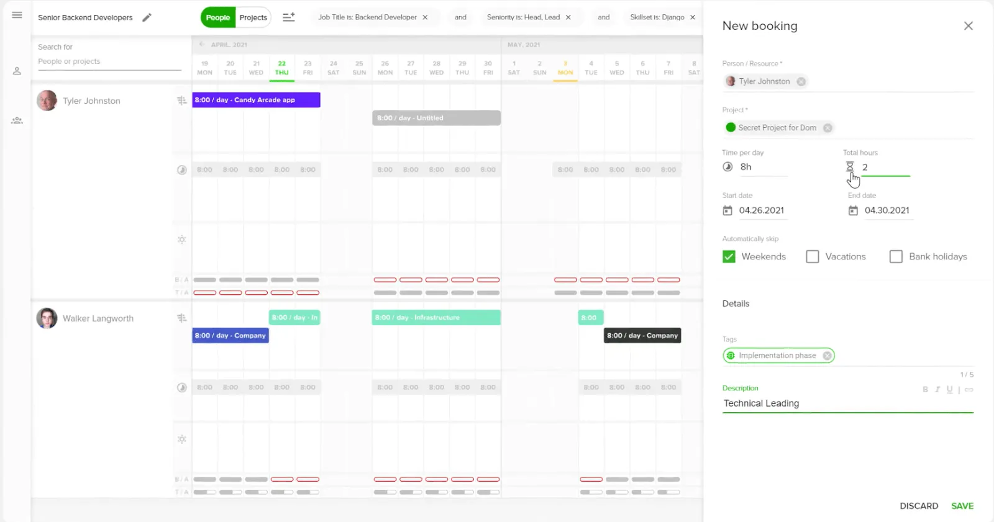The width and height of the screenshot is (994, 522).
Task: Switch to the People view
Action: click(x=218, y=17)
